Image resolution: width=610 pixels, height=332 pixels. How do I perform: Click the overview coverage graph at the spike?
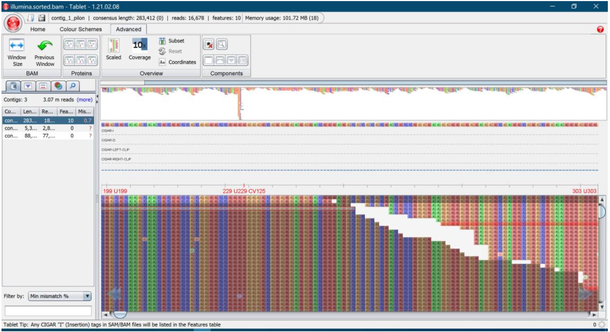pos(240,104)
